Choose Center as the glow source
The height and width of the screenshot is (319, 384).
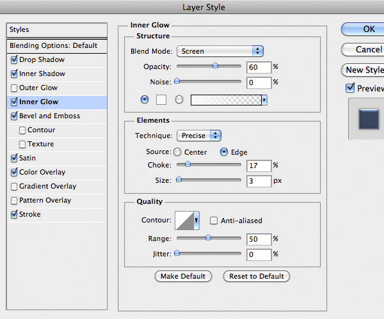(x=177, y=152)
